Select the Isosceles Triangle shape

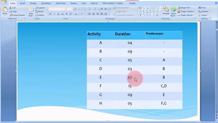140,11
